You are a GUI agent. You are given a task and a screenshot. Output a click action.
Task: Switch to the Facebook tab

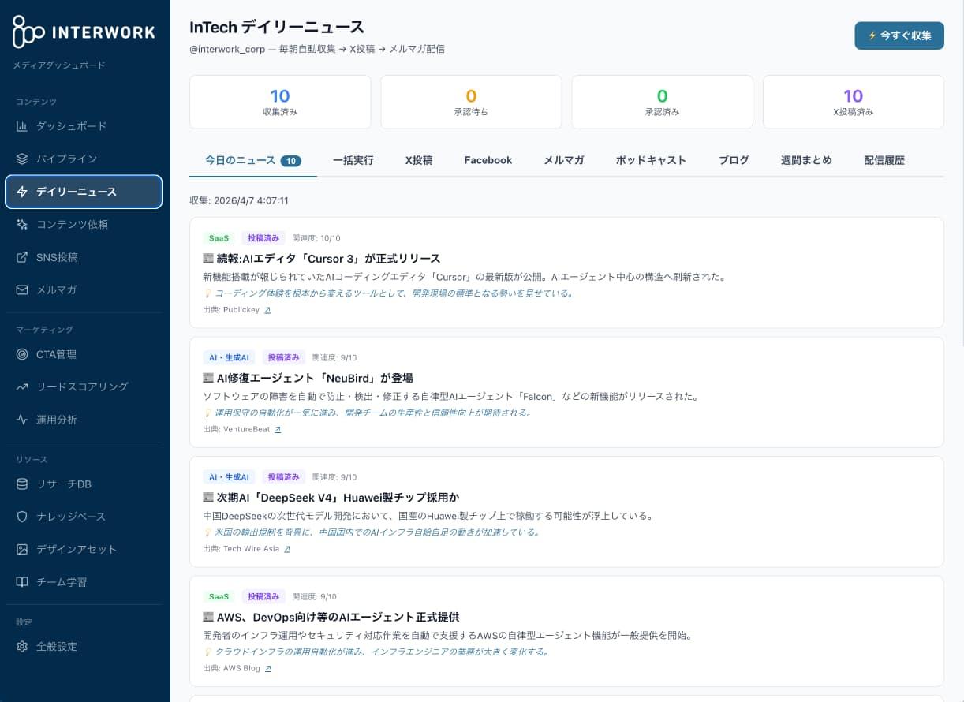coord(488,160)
